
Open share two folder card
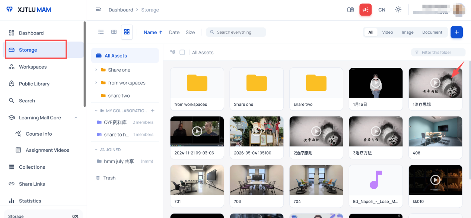pyautogui.click(x=316, y=89)
